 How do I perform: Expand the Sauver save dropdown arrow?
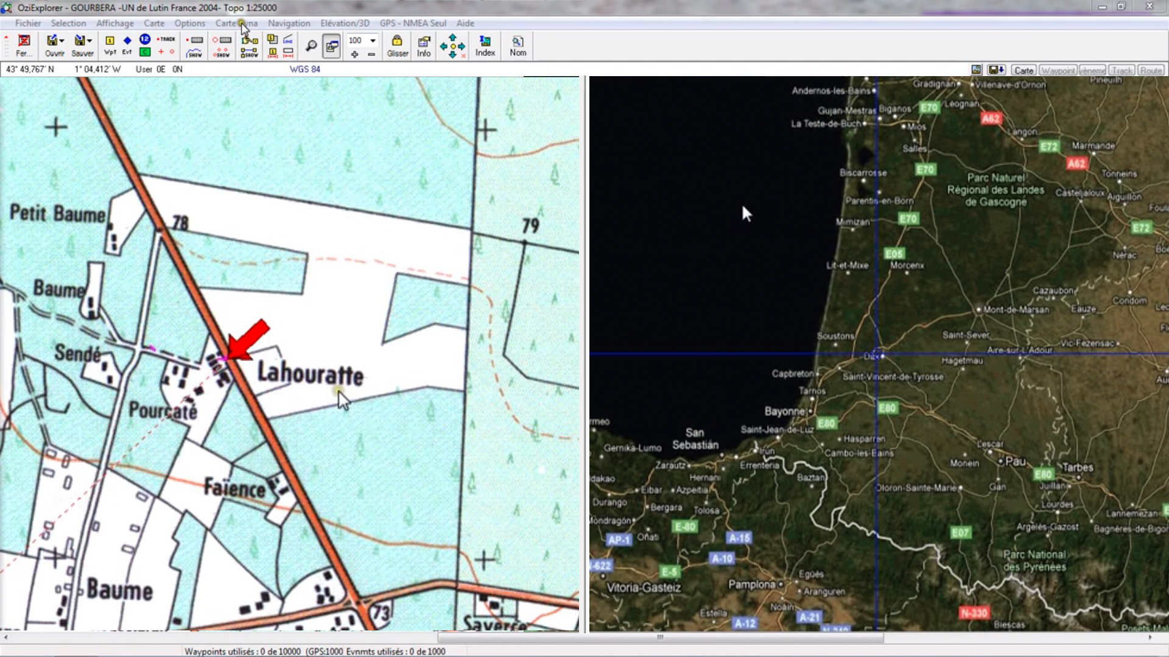90,41
